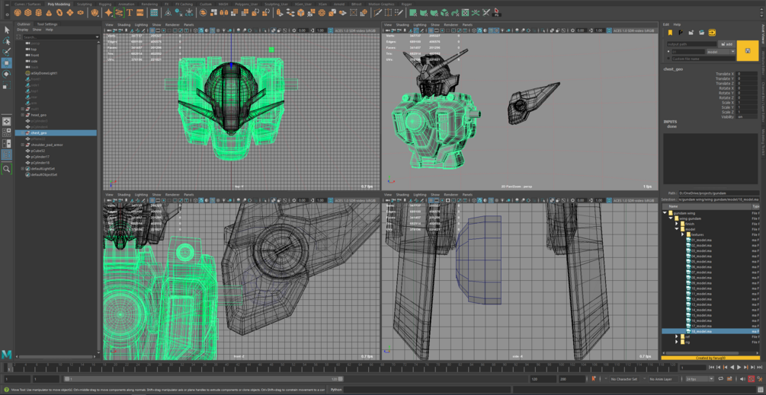Create a polygon sphere from the shelf
Viewport: 766px width, 395px height.
tap(17, 12)
